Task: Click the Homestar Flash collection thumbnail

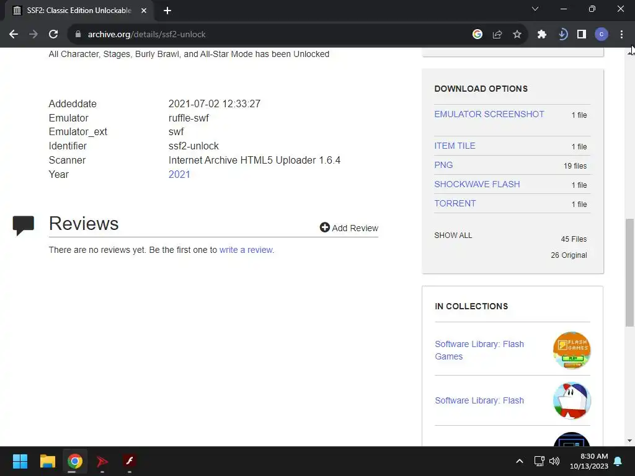Action: tap(572, 401)
